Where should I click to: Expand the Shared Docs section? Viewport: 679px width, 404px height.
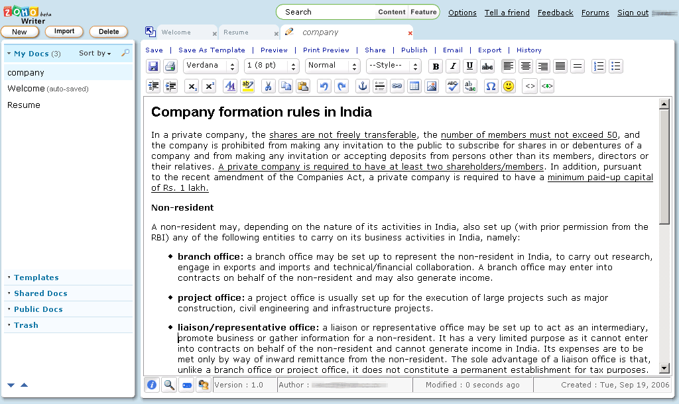40,293
